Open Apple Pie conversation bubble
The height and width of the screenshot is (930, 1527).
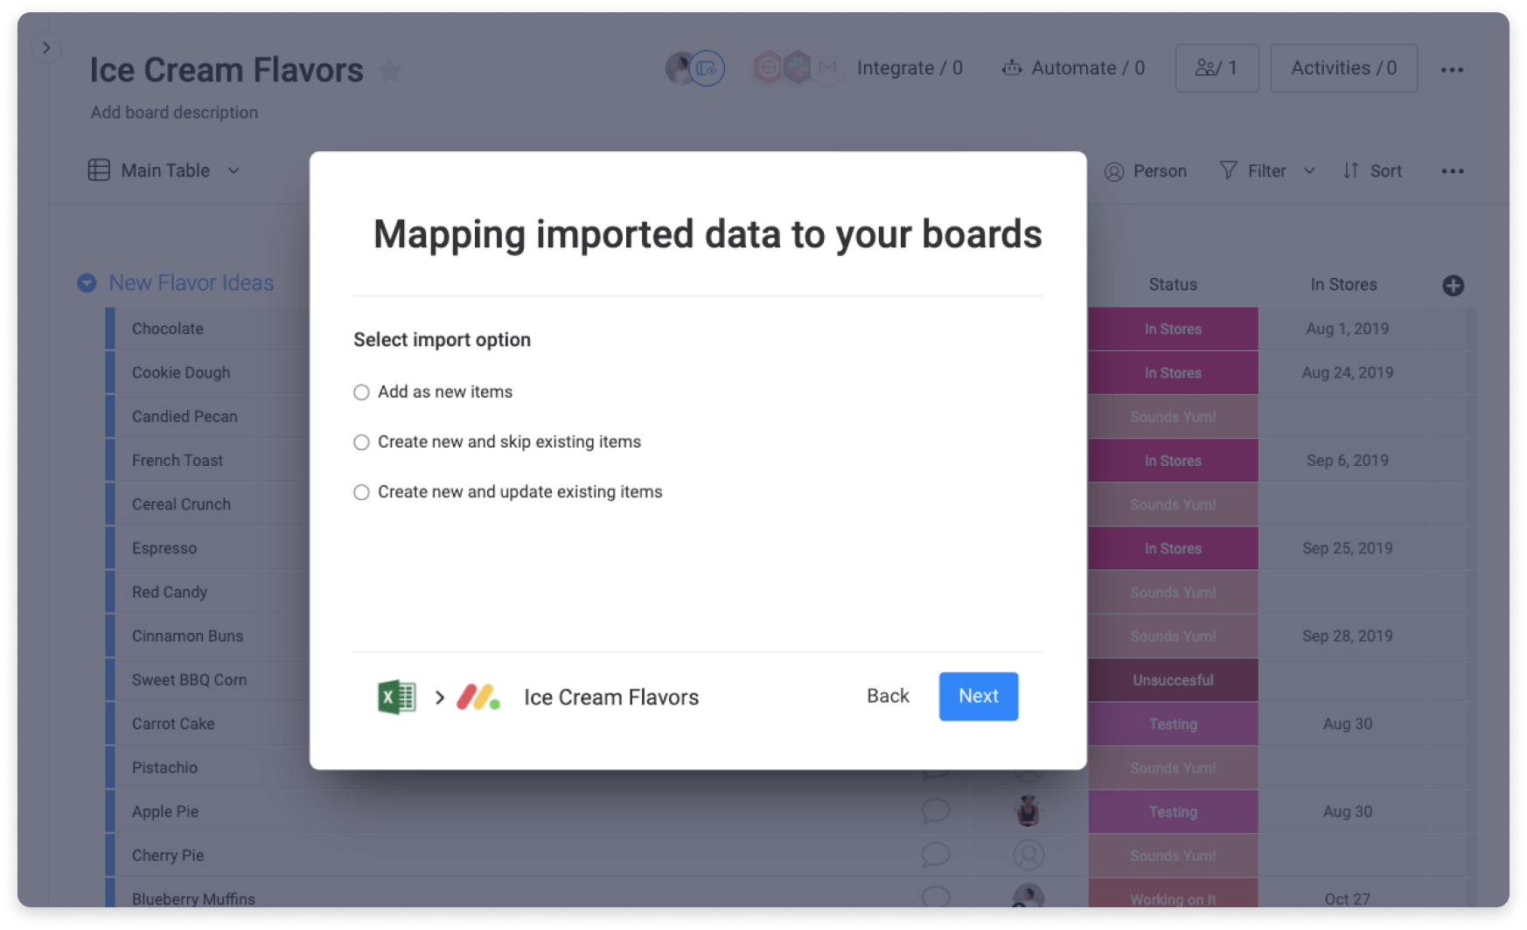pyautogui.click(x=935, y=811)
